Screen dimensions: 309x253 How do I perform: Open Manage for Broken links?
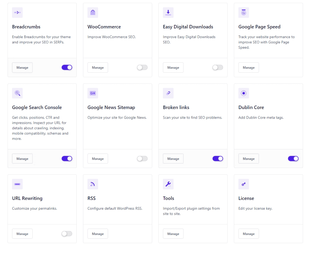[x=173, y=159]
